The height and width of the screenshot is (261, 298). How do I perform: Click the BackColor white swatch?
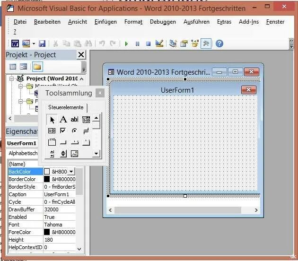click(46, 171)
